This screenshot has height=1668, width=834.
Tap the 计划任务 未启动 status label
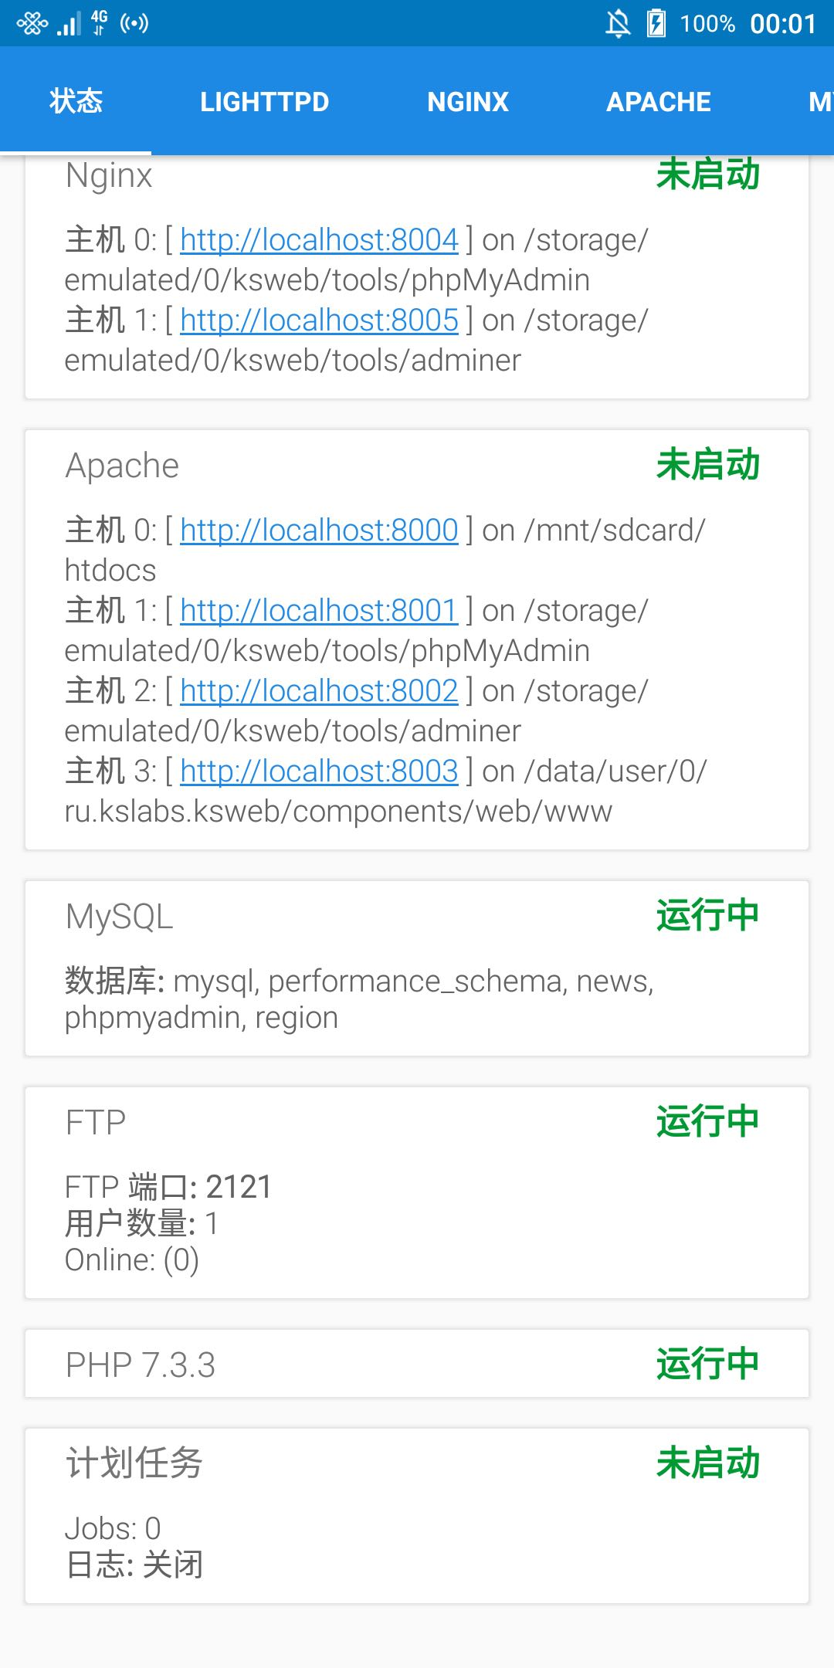point(708,1463)
